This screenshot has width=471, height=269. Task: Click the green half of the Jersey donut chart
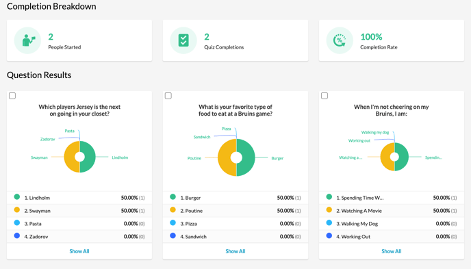[90, 157]
